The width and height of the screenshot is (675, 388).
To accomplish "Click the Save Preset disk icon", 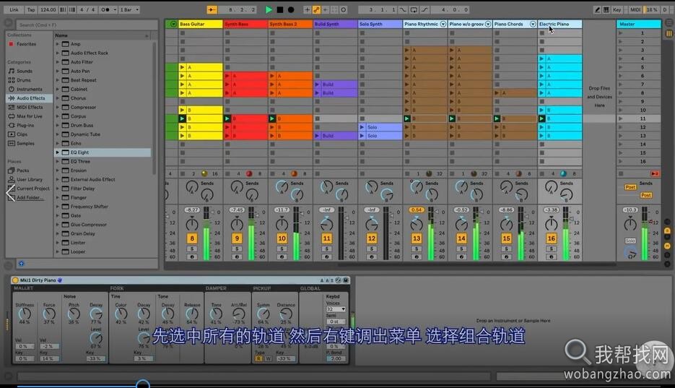I will click(345, 280).
